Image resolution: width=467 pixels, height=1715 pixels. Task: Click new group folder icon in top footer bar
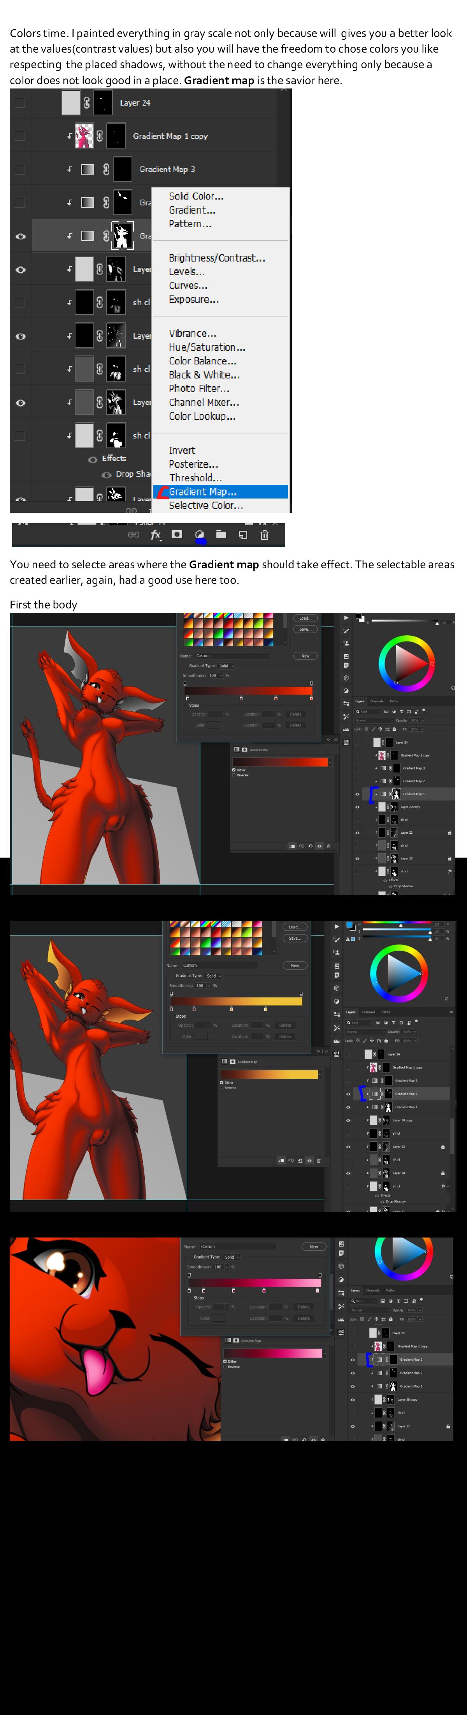click(221, 535)
